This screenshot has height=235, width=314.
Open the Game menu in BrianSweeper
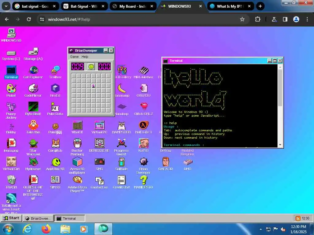pyautogui.click(x=74, y=57)
